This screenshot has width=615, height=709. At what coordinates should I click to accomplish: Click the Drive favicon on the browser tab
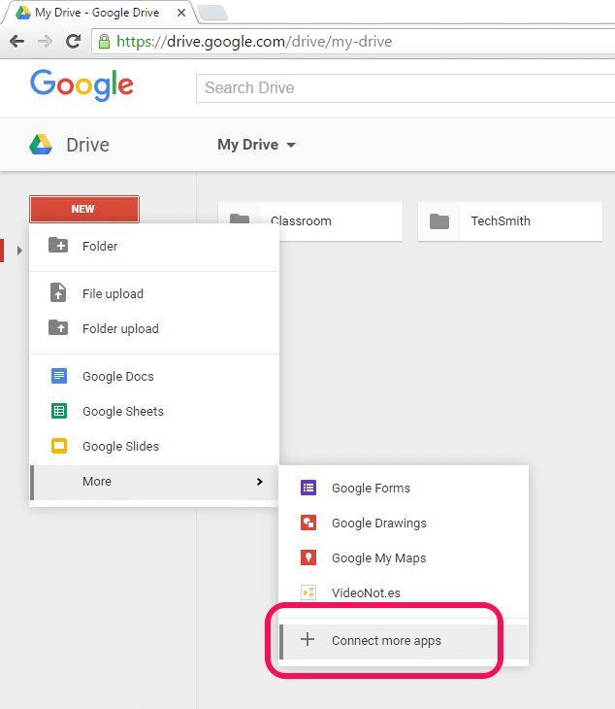tap(23, 13)
